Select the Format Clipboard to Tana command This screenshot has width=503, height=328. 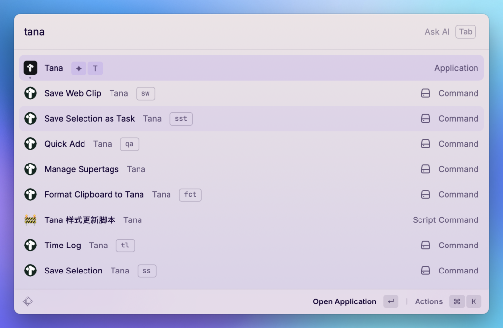(x=251, y=194)
